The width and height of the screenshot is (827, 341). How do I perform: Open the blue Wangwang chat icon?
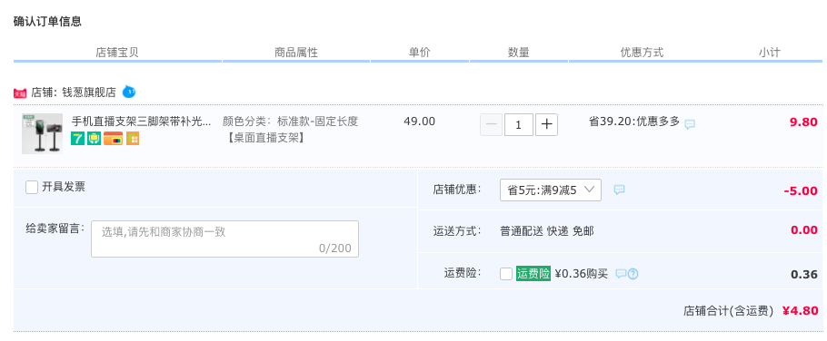(x=129, y=93)
